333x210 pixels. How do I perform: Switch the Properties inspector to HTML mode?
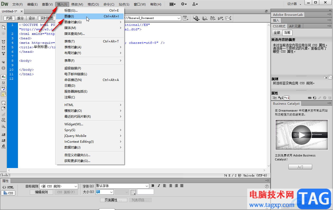(8, 187)
